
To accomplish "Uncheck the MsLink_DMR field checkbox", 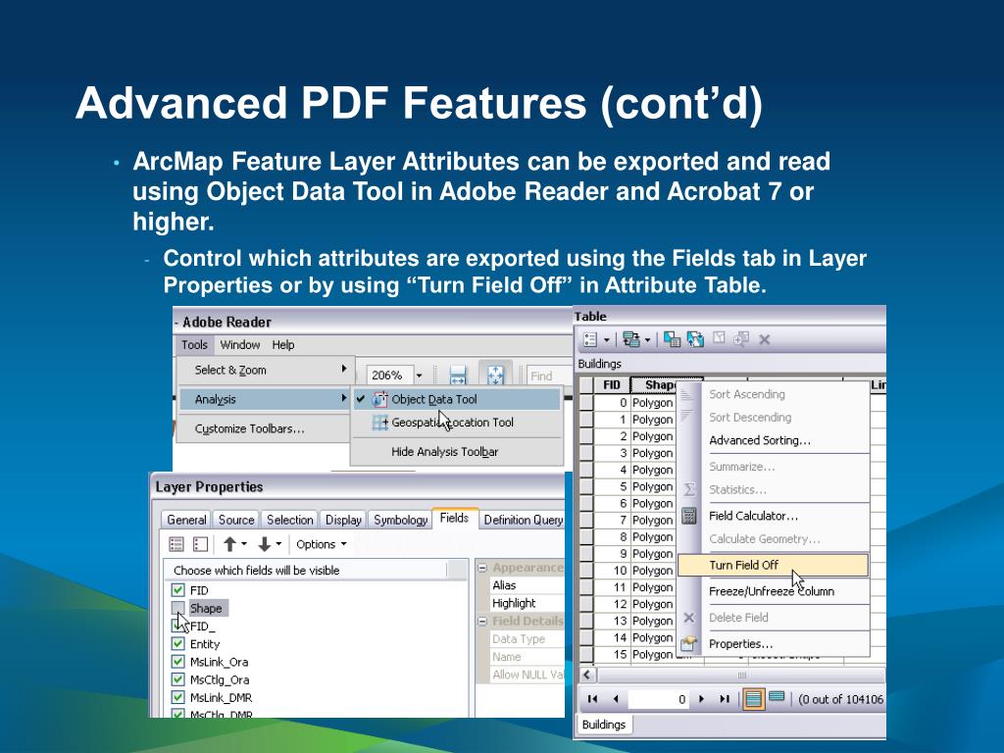I will (x=178, y=698).
